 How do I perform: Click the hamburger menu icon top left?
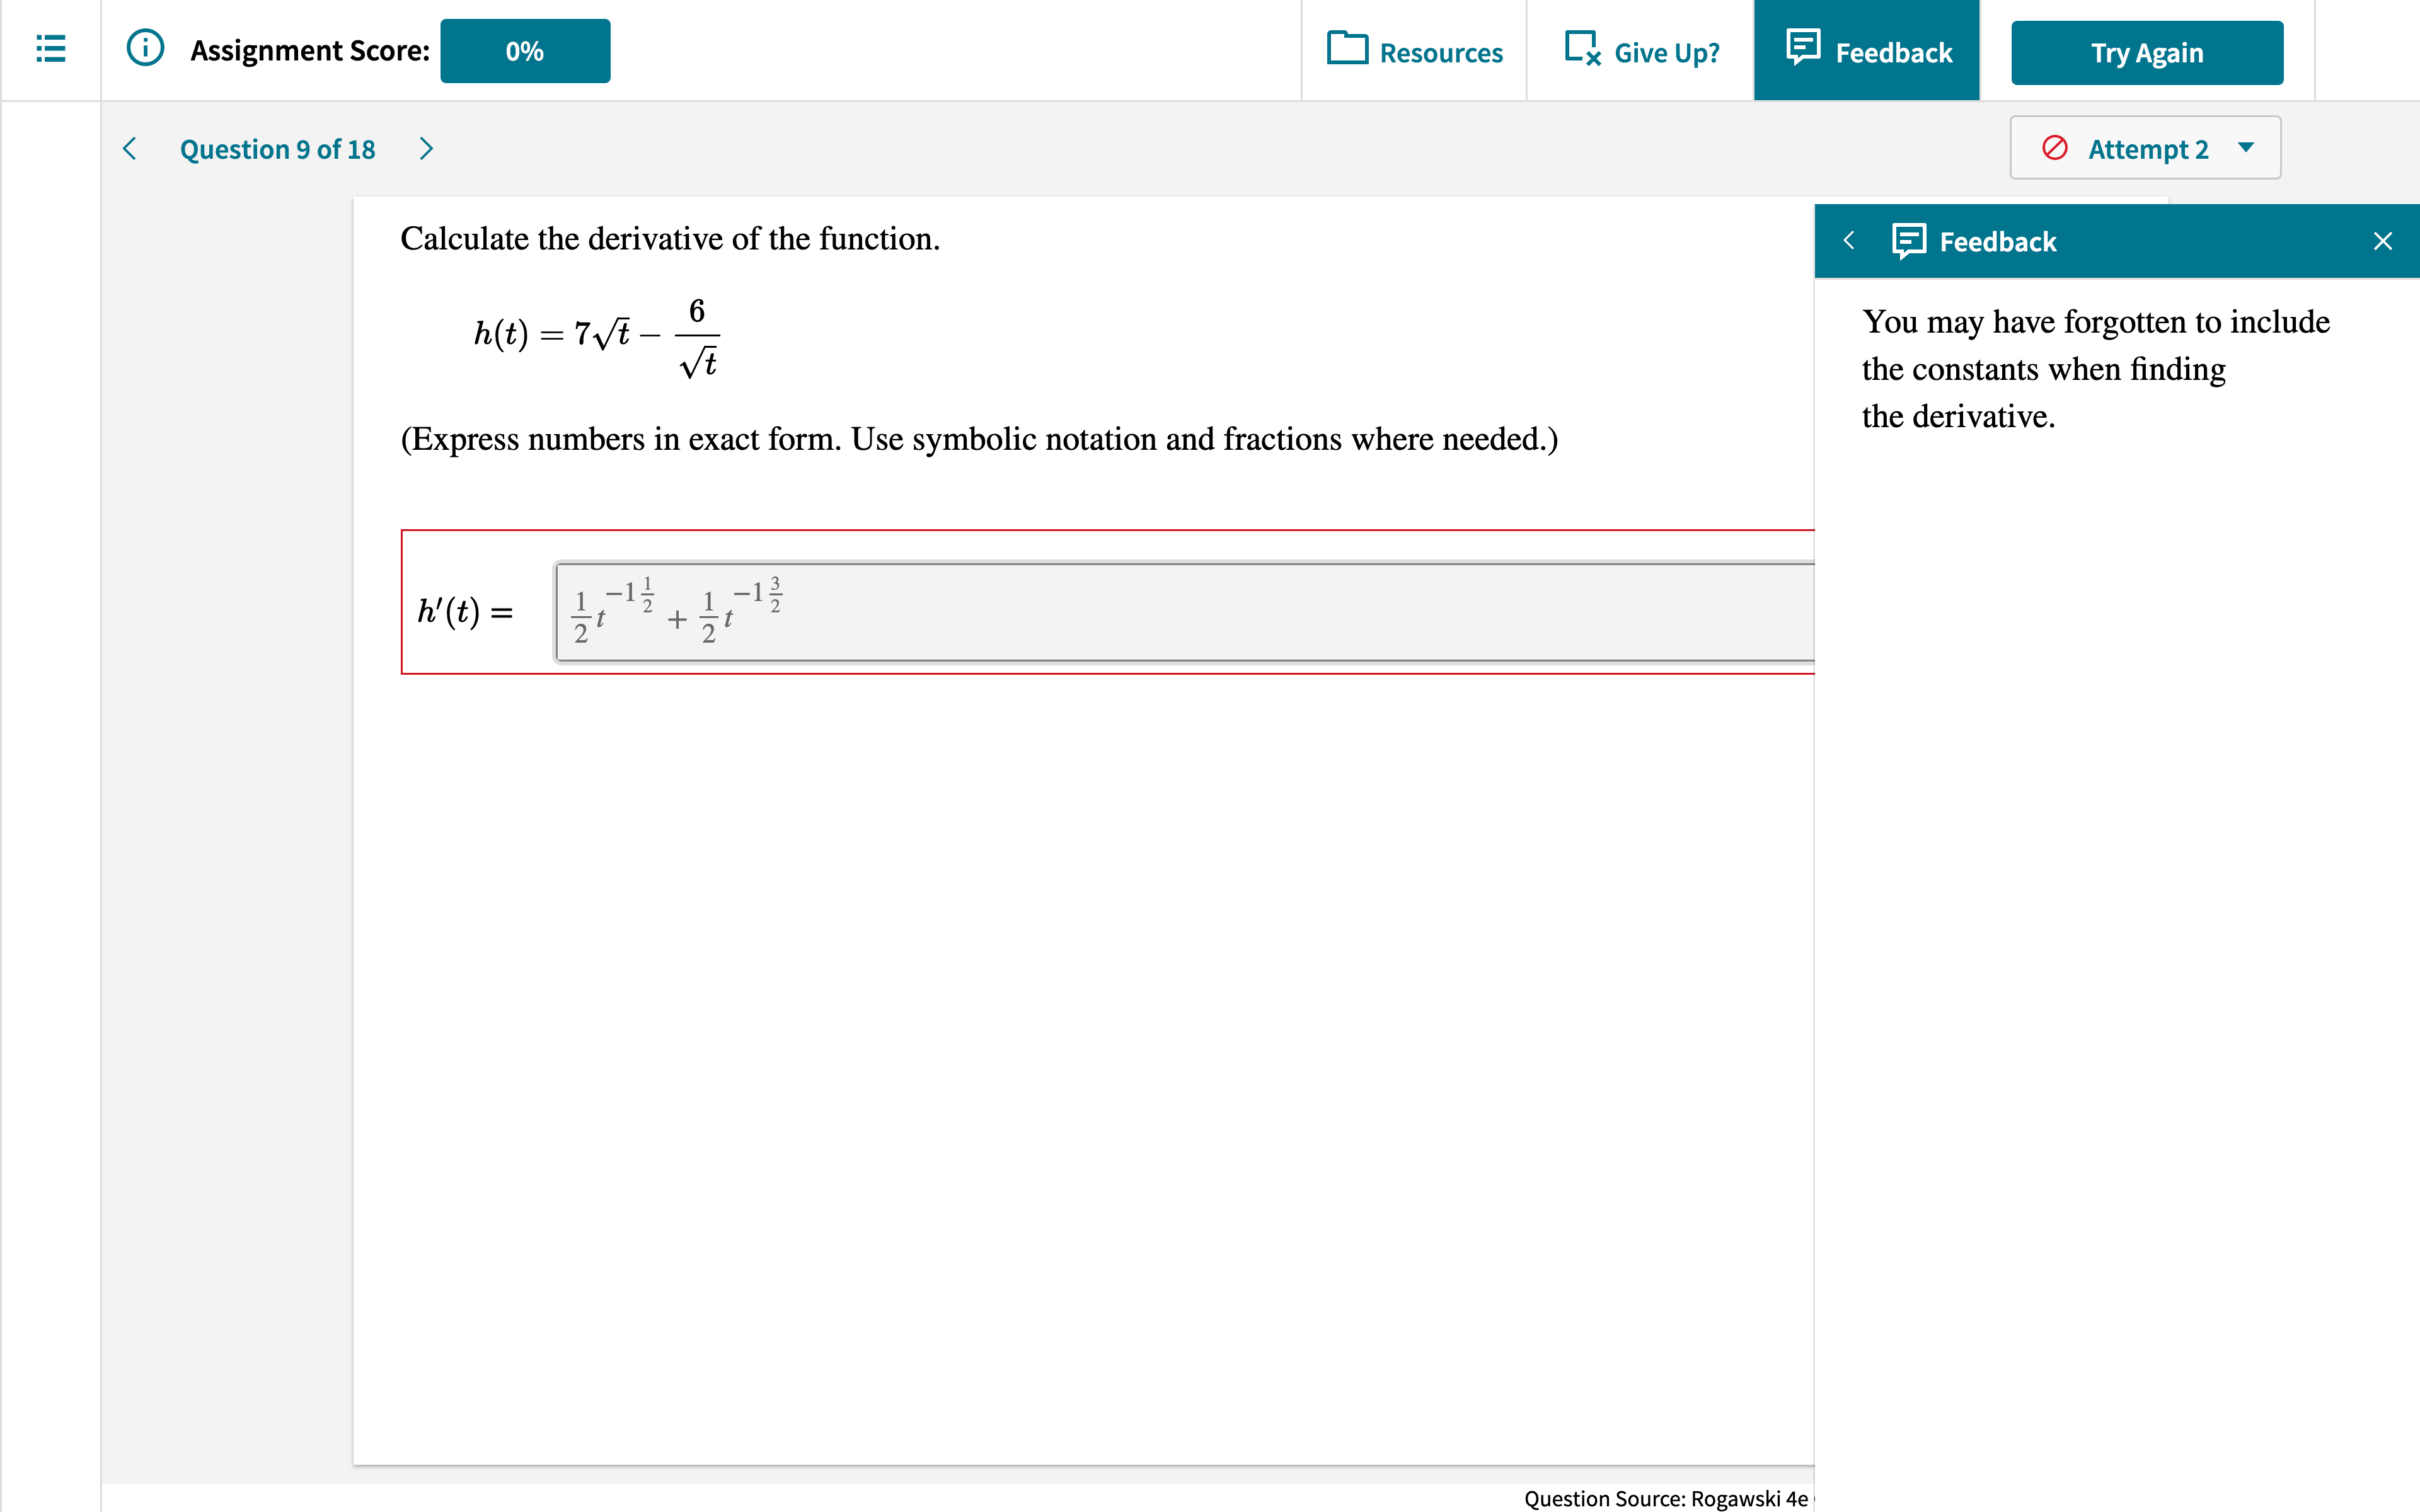[x=50, y=47]
